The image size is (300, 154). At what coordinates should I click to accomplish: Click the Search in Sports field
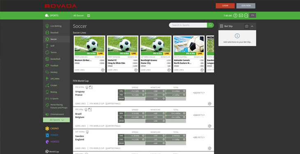188,25
